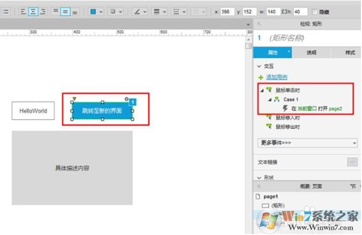Click the 添加用例 add case link

tap(277, 77)
